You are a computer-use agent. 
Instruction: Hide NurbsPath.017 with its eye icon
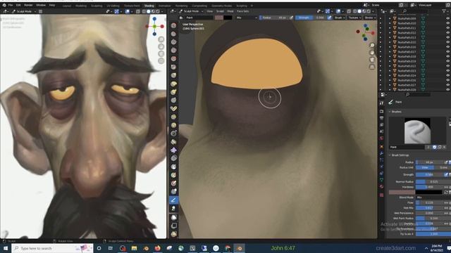pos(448,51)
